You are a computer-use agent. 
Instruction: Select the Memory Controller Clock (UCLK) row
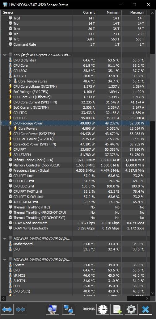75,165
